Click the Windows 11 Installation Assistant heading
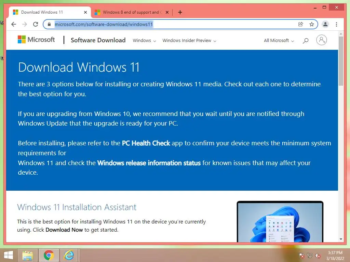 pos(77,207)
